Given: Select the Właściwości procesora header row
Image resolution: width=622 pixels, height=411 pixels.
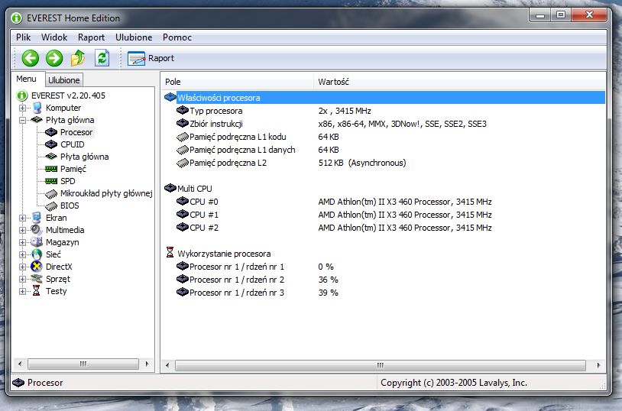Looking at the screenshot, I should click(384, 98).
